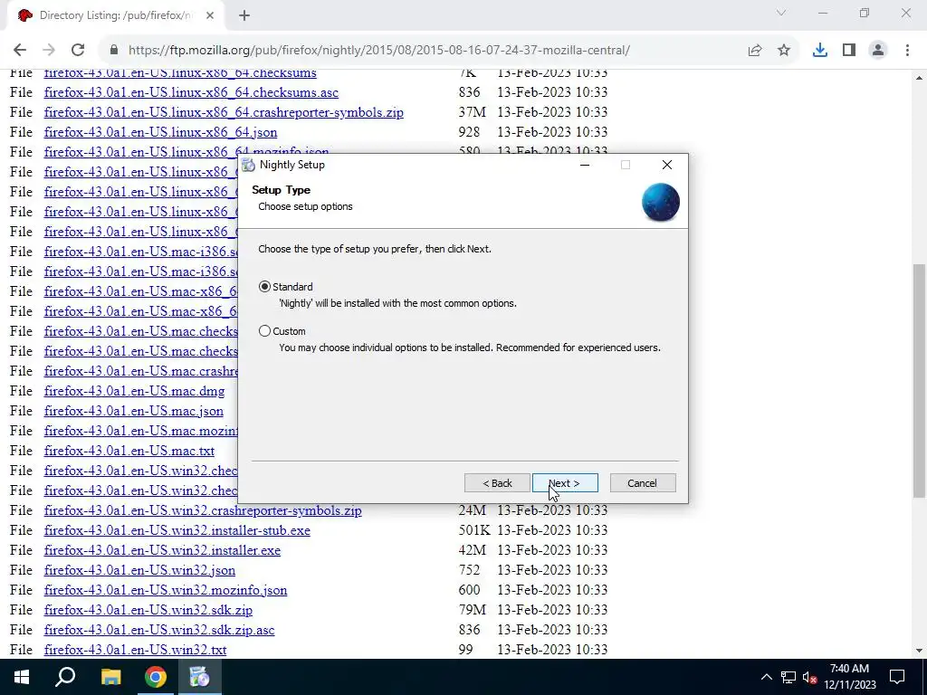927x695 pixels.
Task: Bookmark this page with the star
Action: point(784,51)
